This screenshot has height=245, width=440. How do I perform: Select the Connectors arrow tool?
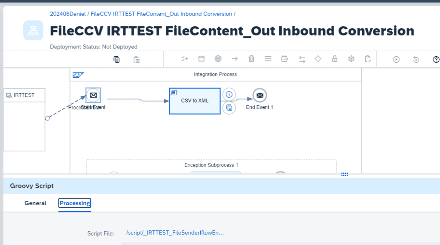(235, 59)
